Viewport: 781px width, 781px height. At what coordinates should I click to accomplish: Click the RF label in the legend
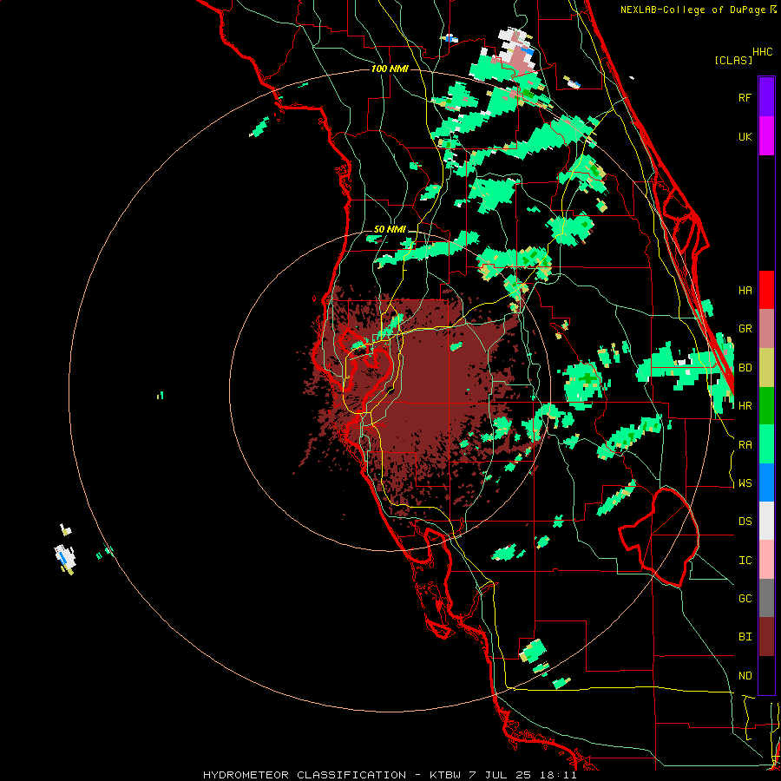(x=745, y=97)
